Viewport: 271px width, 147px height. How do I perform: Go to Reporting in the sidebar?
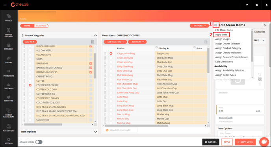(9, 98)
